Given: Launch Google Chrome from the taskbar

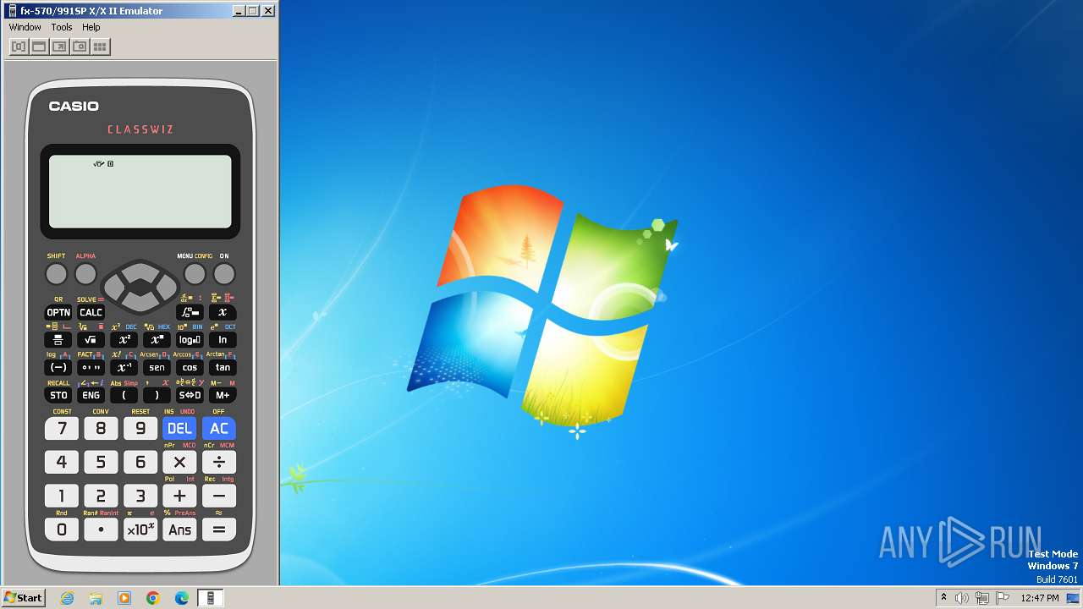Looking at the screenshot, I should (153, 598).
